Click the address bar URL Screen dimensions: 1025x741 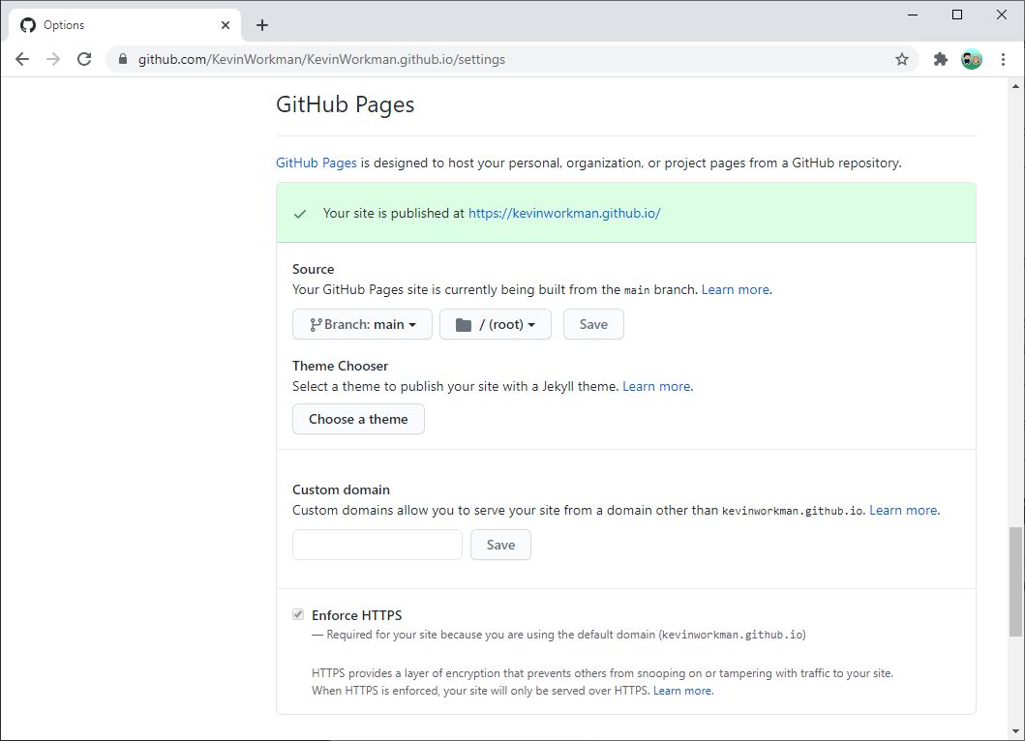pyautogui.click(x=321, y=59)
